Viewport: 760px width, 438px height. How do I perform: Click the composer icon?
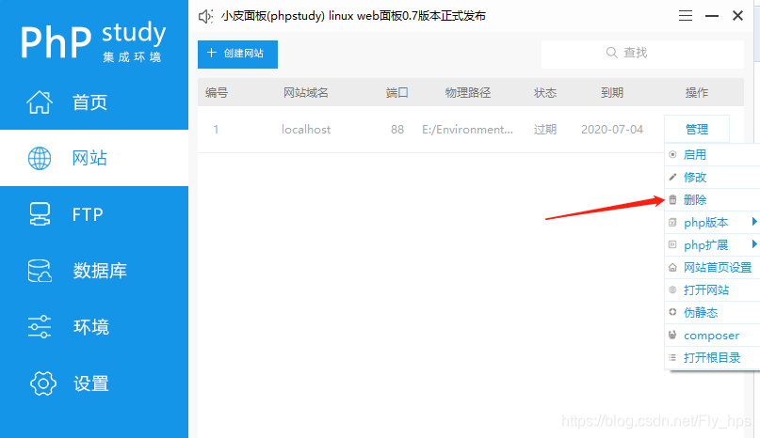click(x=672, y=335)
